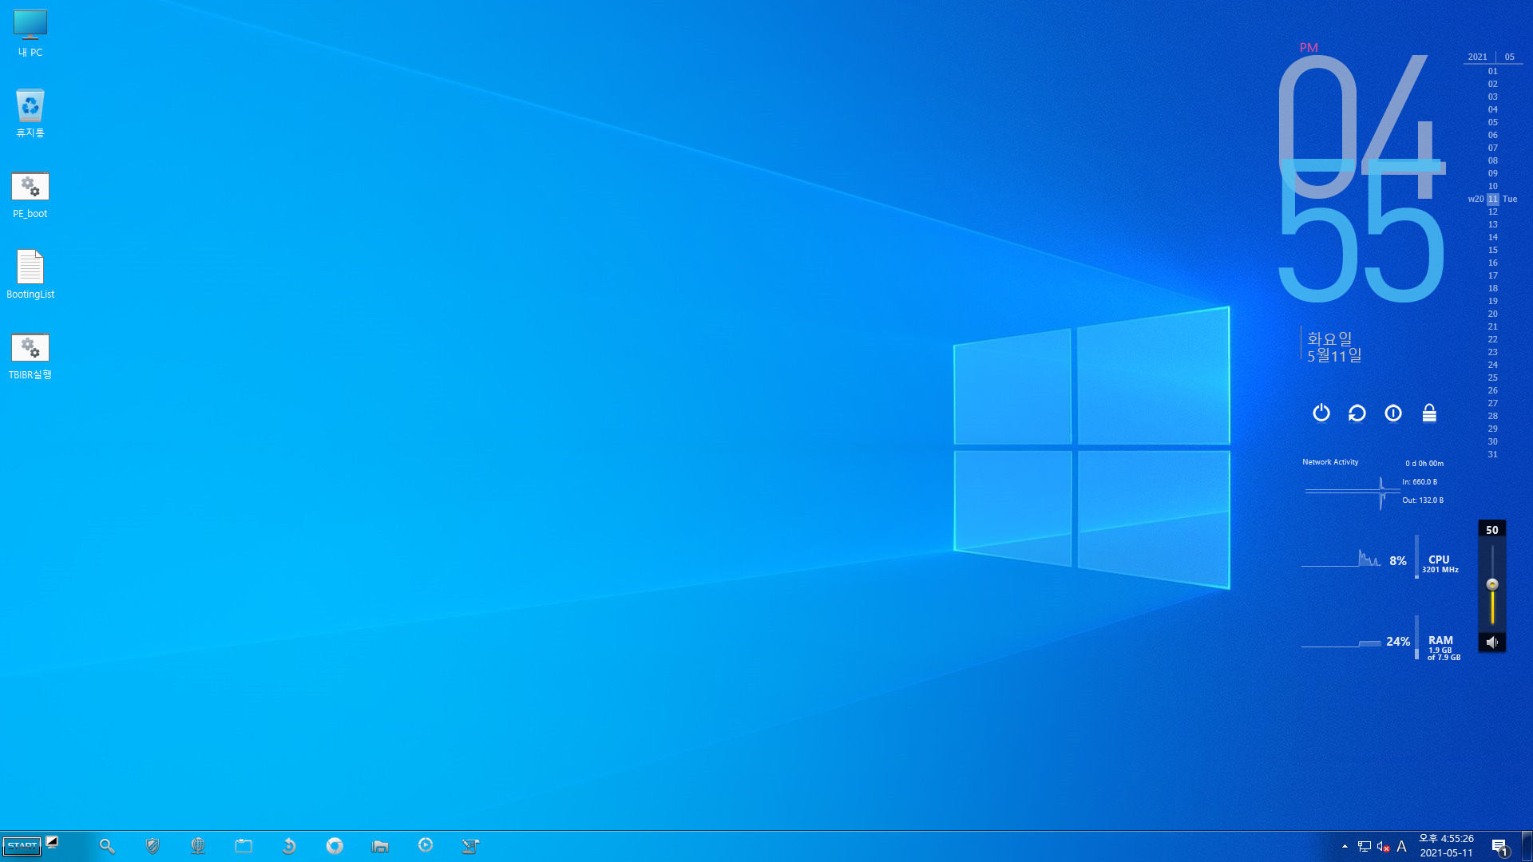The height and width of the screenshot is (862, 1533).
Task: Select the TBIBR실행 shortcut icon
Action: [30, 356]
